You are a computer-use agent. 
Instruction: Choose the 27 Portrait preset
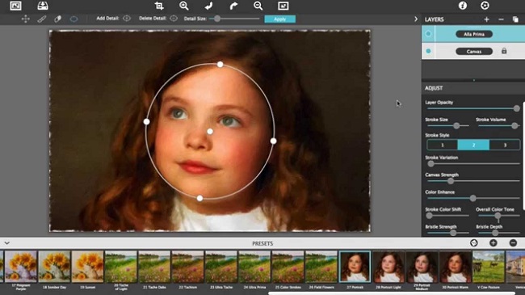[355, 267]
